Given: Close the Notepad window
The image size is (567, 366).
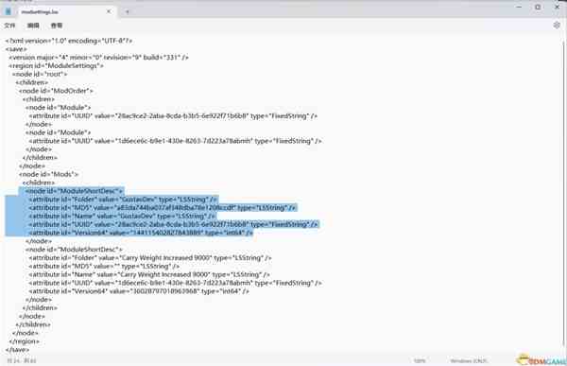Looking at the screenshot, I should (x=557, y=7).
